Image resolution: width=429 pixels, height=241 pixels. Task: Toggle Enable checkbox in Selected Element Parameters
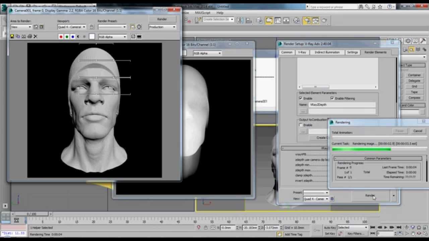tap(301, 98)
